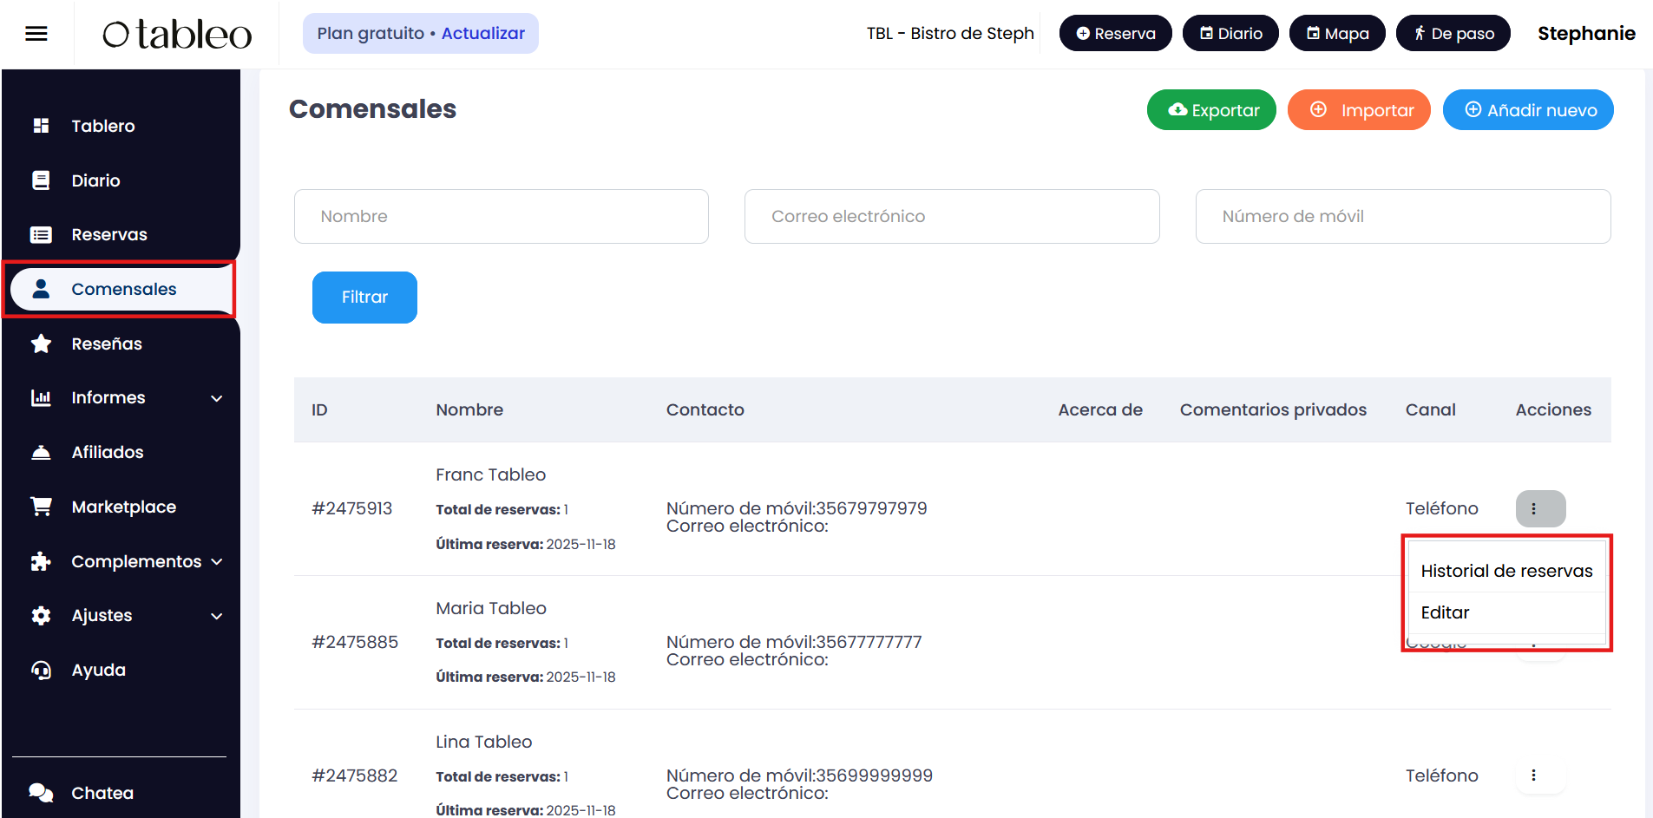1653x818 pixels.
Task: Expand the Complementos submenu chevron
Action: (217, 561)
